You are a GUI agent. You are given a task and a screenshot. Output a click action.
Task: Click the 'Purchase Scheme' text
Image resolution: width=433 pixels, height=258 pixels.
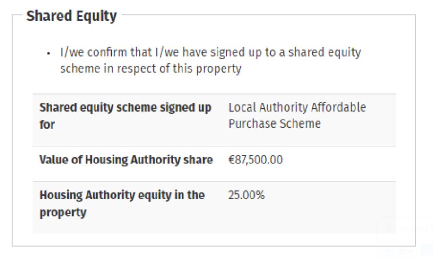(274, 124)
